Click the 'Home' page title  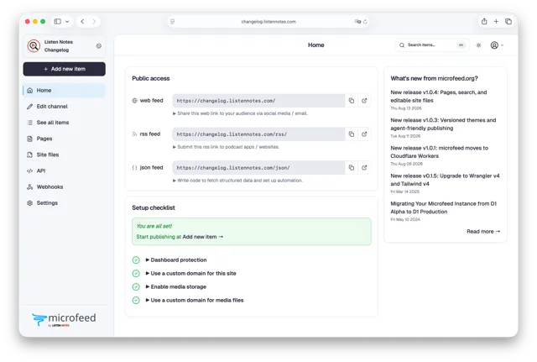tap(315, 45)
